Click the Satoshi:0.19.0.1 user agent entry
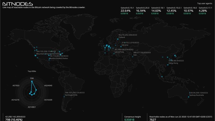Screen dimensions: 215x121 pyautogui.click(x=174, y=11)
